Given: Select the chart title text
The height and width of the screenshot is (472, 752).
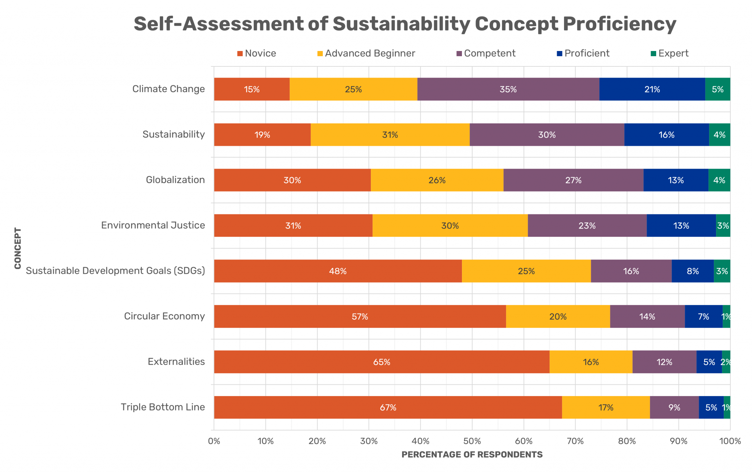Looking at the screenshot, I should tap(405, 24).
